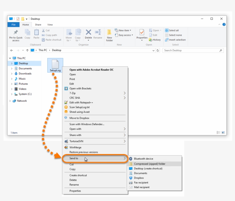This screenshot has width=235, height=201.
Task: Open the Copy to ribbon button
Action: (78, 35)
